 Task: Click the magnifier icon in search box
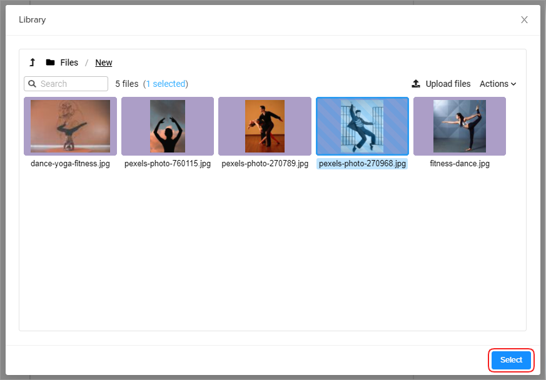(32, 84)
